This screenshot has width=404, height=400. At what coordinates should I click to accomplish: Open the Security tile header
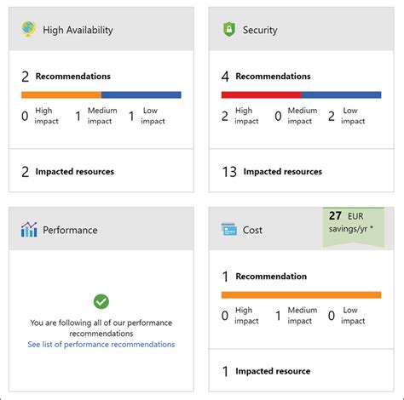pyautogui.click(x=302, y=29)
